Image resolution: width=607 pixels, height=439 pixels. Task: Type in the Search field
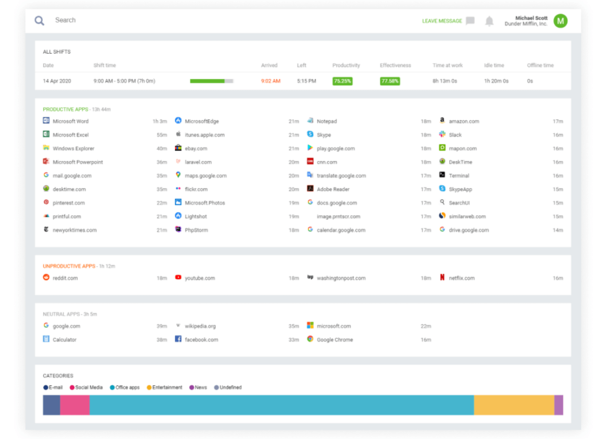147,20
